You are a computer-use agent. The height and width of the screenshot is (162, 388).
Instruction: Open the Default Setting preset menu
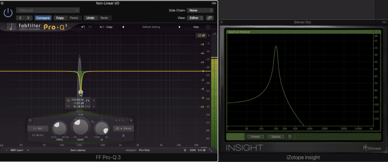tap(151, 27)
